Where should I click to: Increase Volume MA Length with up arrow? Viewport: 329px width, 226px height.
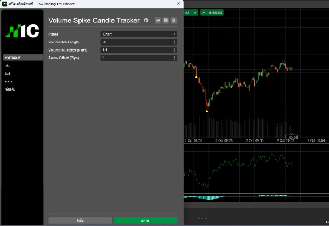pyautogui.click(x=174, y=41)
